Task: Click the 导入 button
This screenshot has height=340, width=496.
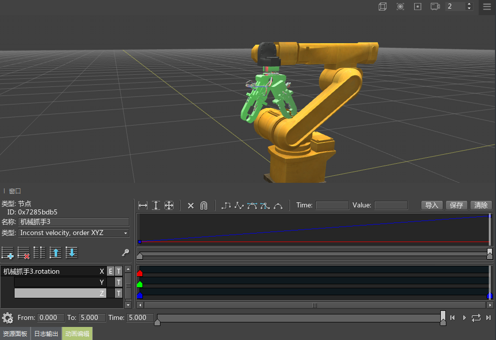Action: click(432, 205)
